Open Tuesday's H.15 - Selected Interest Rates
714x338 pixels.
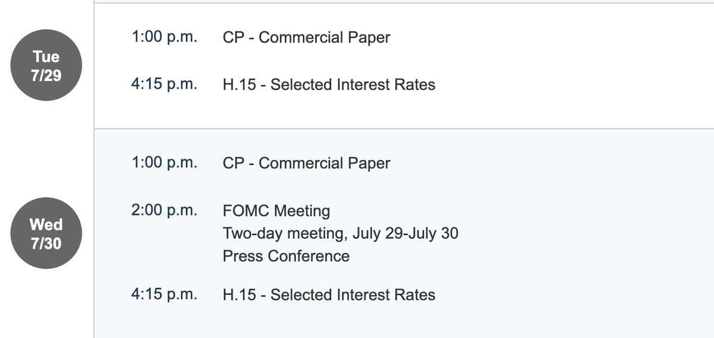click(329, 84)
